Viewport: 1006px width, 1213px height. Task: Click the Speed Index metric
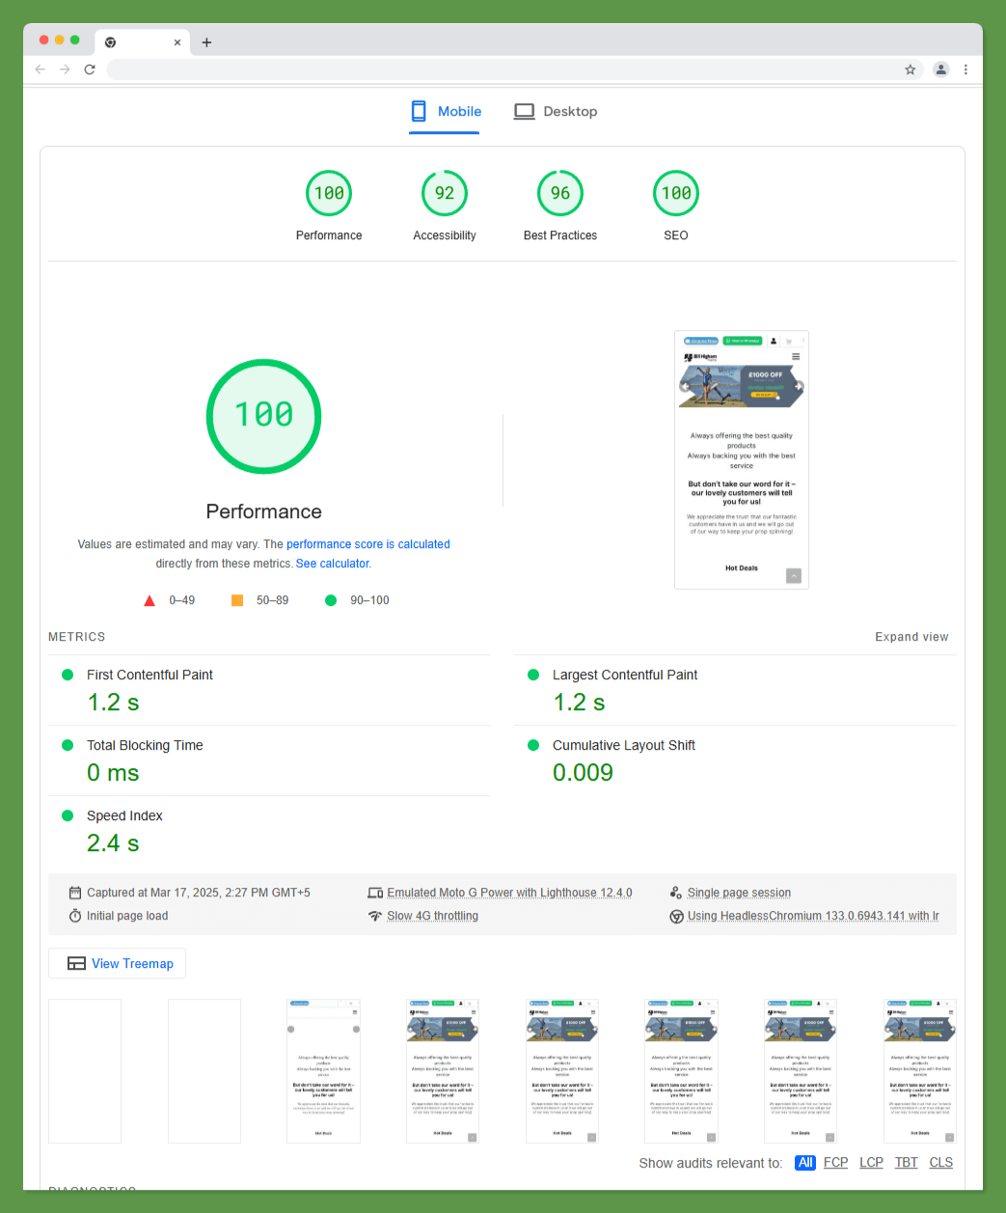coord(270,831)
